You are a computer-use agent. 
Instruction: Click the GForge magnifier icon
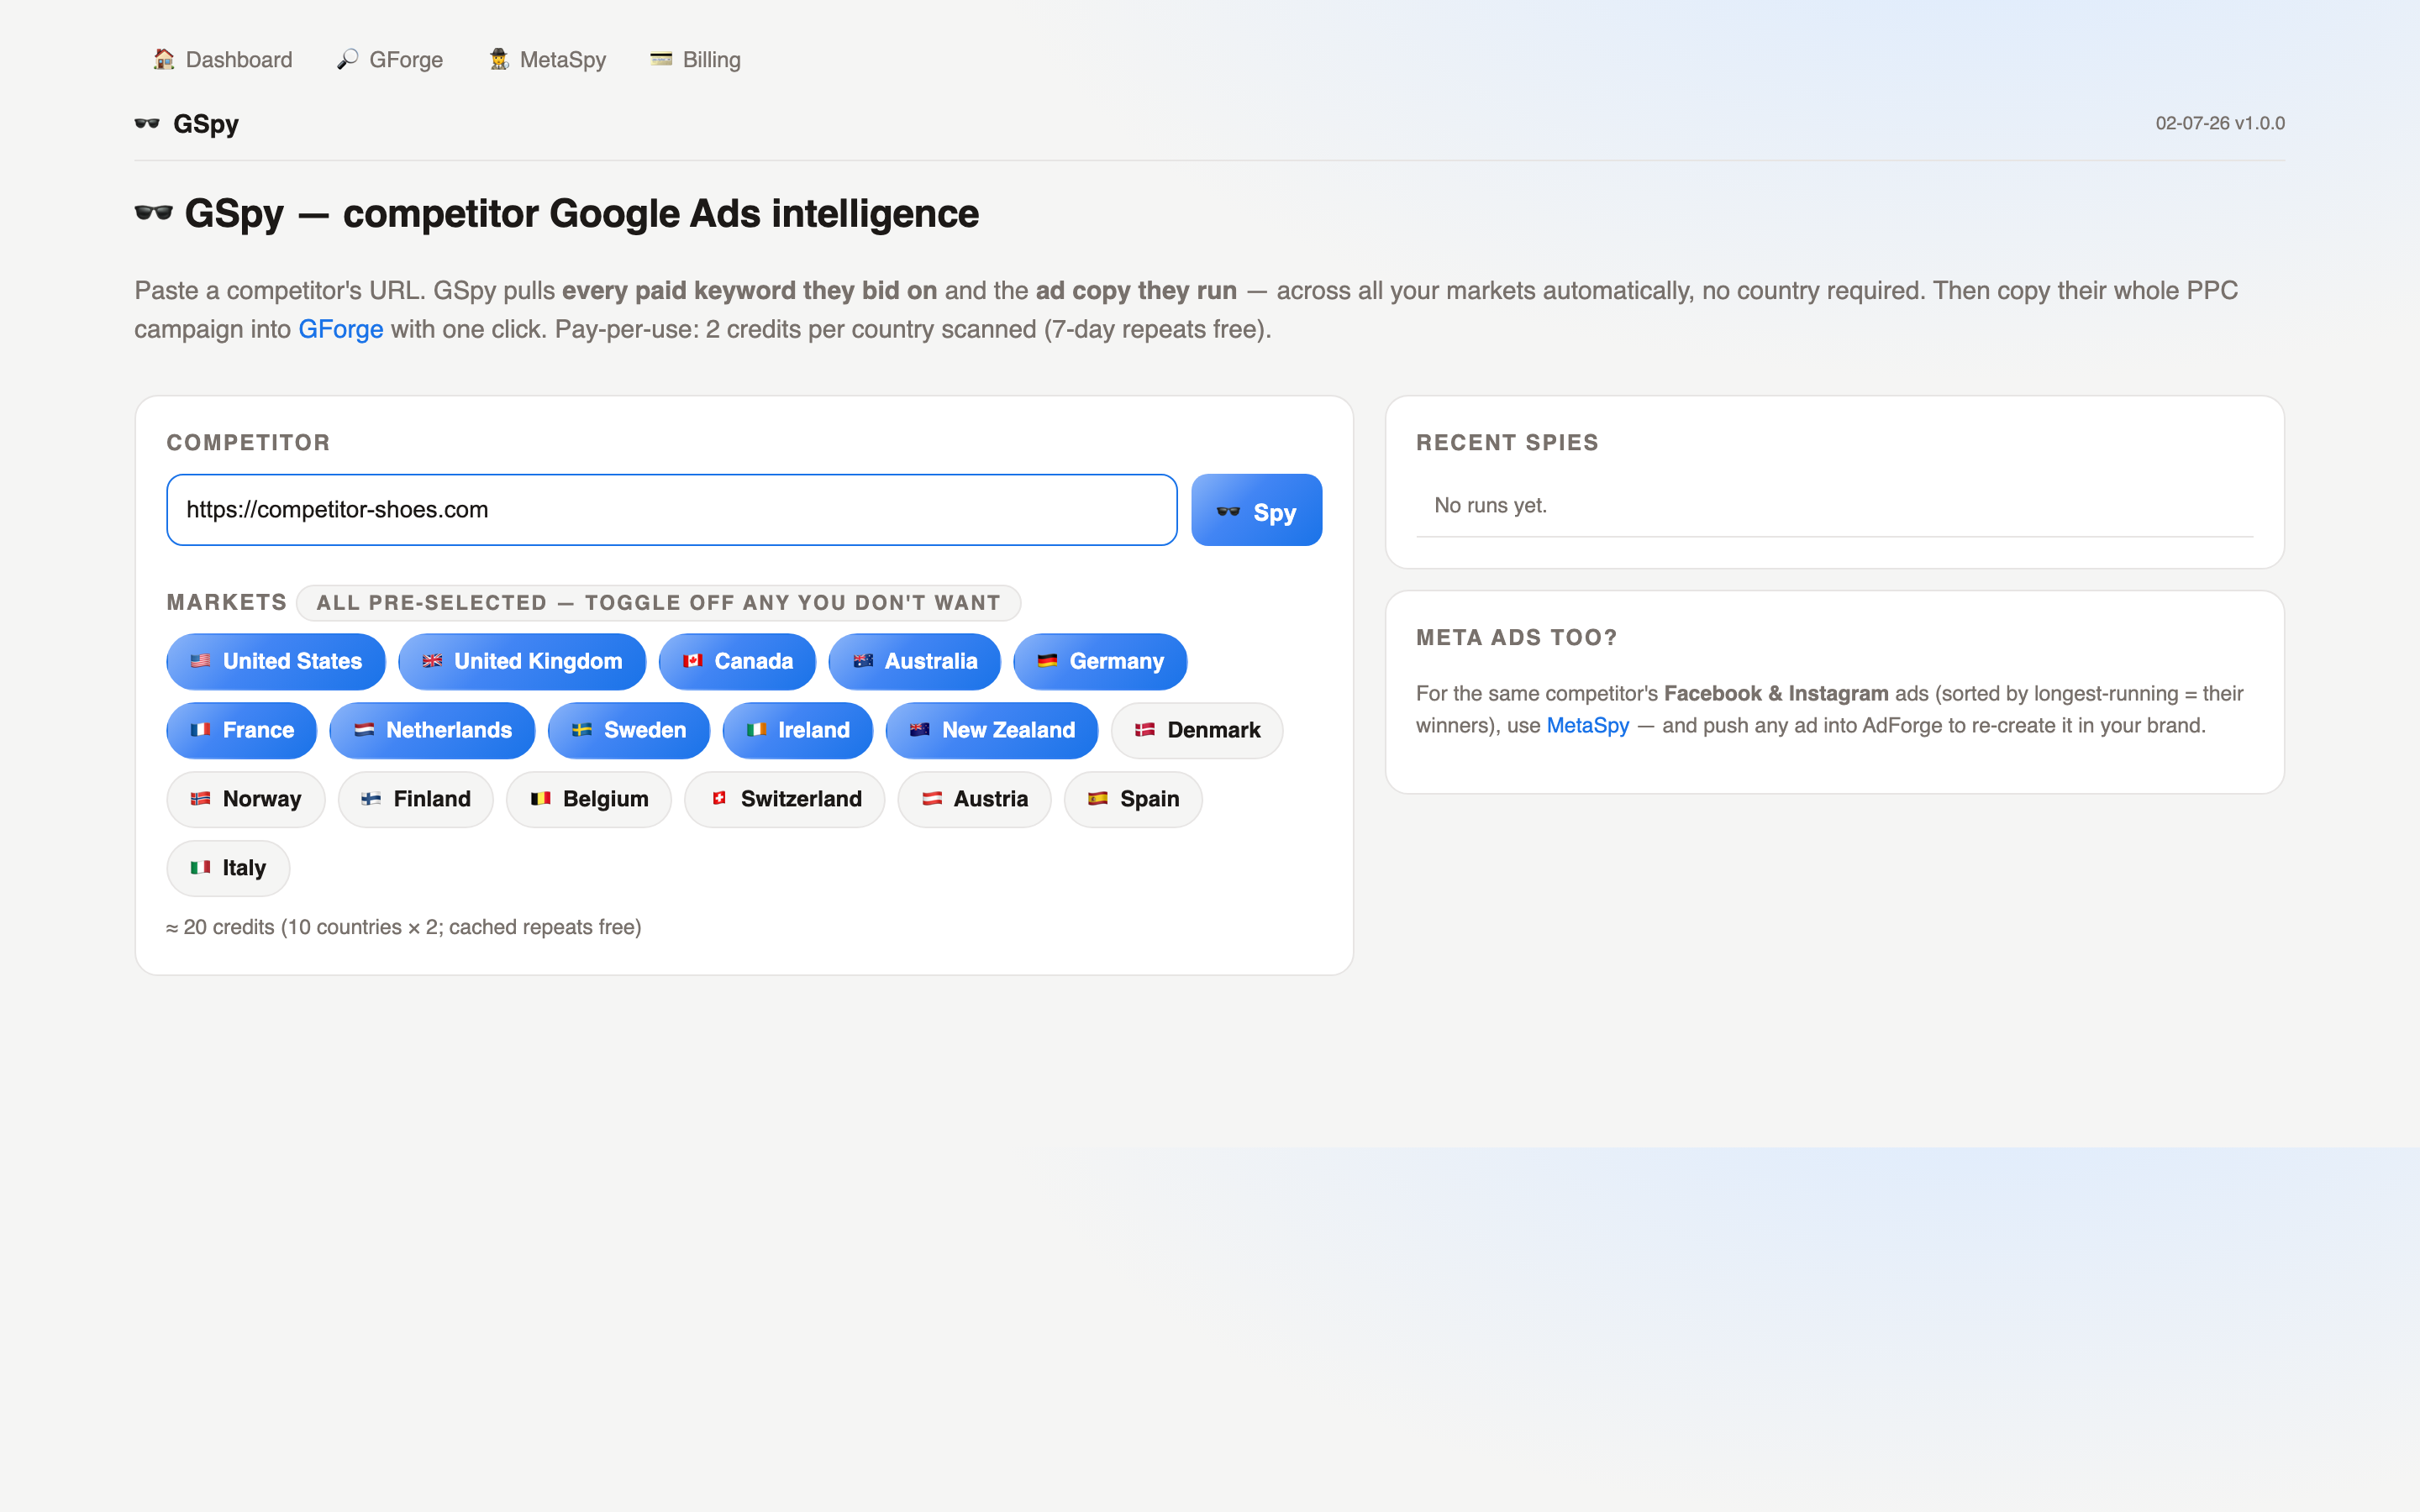tap(347, 59)
